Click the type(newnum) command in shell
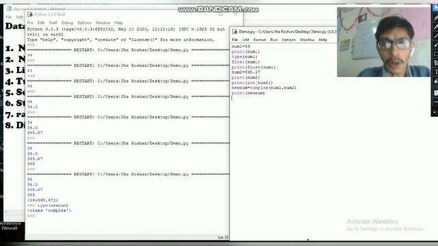438x246 pixels. (53, 205)
